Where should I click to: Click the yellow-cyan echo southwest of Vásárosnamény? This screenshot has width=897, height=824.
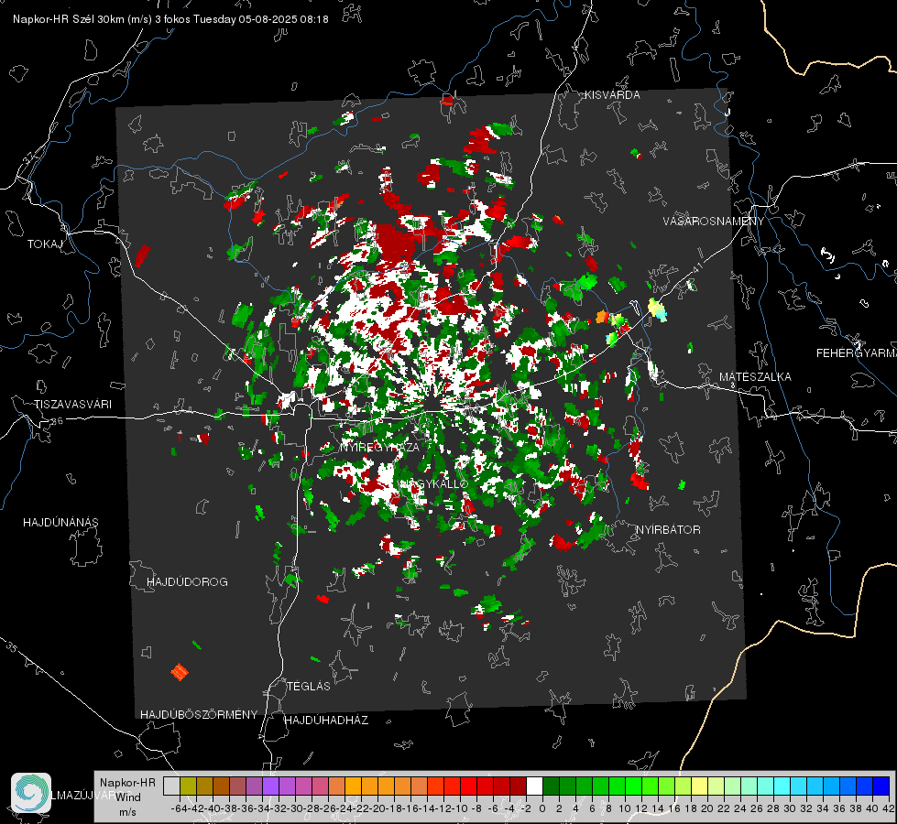(x=657, y=309)
